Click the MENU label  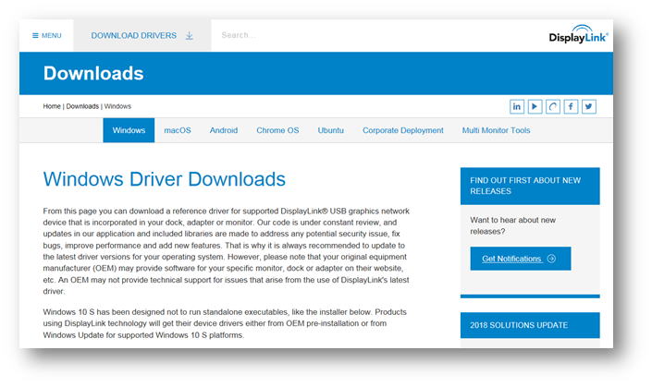point(52,36)
